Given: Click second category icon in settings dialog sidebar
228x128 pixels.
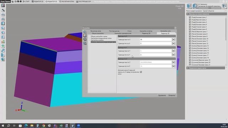Looking at the screenshot, I should [x=85, y=36].
